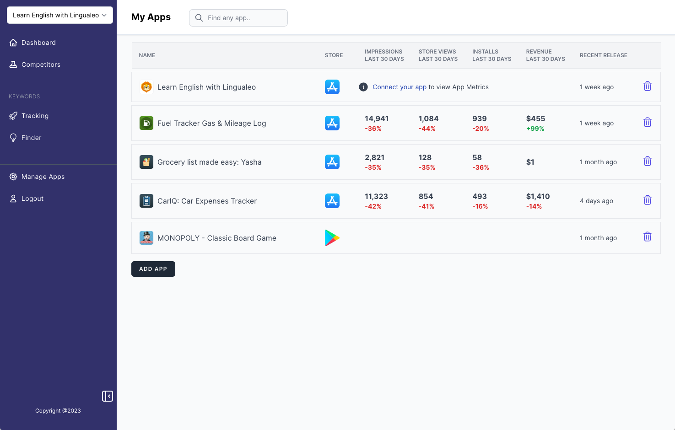675x430 pixels.
Task: Click CarIQ impressions value 11,323
Action: 376,196
